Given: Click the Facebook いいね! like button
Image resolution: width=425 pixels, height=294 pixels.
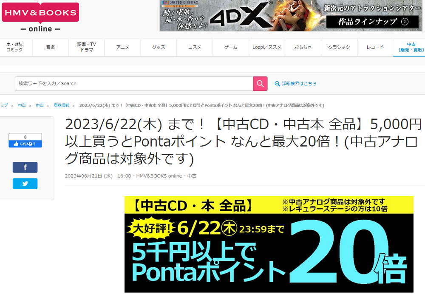Looking at the screenshot, I should [x=25, y=144].
